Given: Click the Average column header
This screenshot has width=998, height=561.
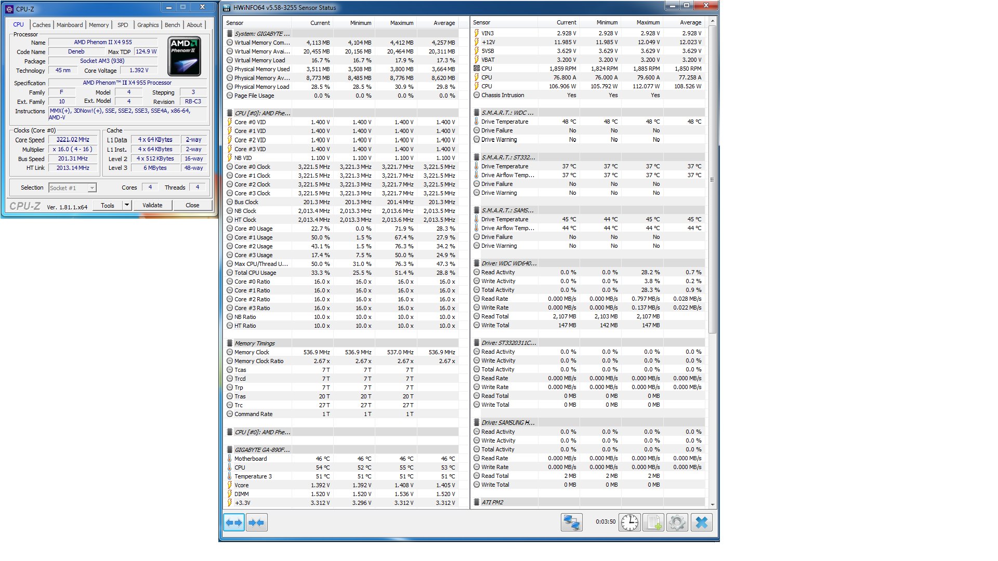Looking at the screenshot, I should [444, 23].
